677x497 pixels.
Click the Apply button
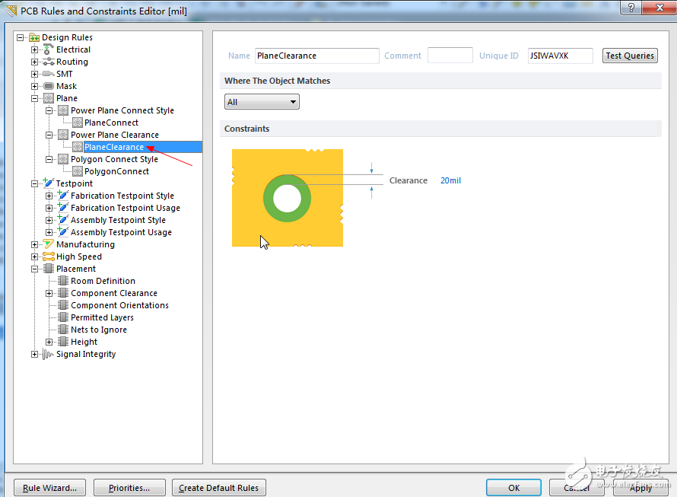click(640, 488)
